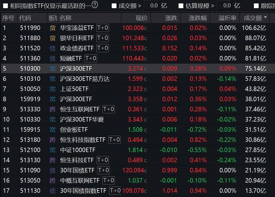The height and width of the screenshot is (197, 275).
Task: Click T+0 badge on 中概互联网ETF
Action: point(109,180)
